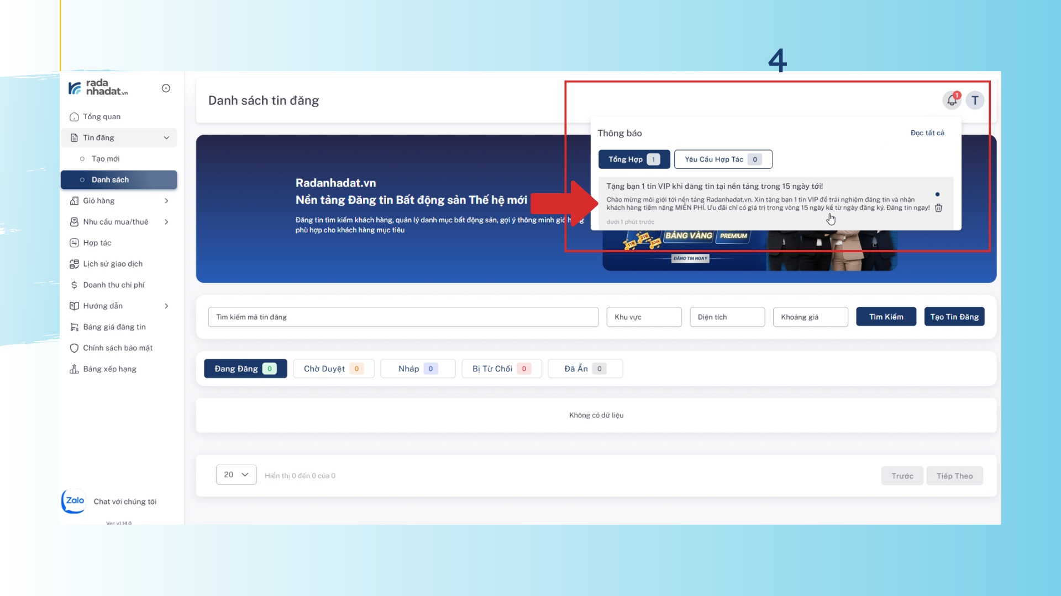Switch to the Chờ Duyệt tab
Viewport: 1061px width, 596px height.
(x=333, y=369)
